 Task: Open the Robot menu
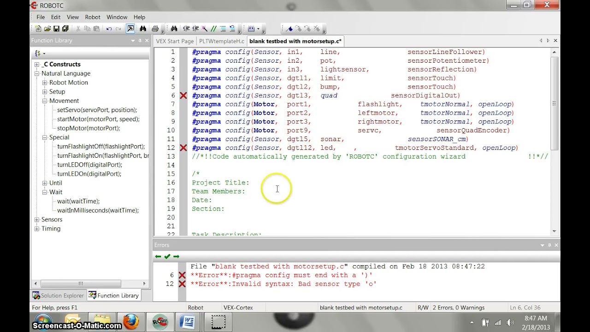tap(93, 17)
